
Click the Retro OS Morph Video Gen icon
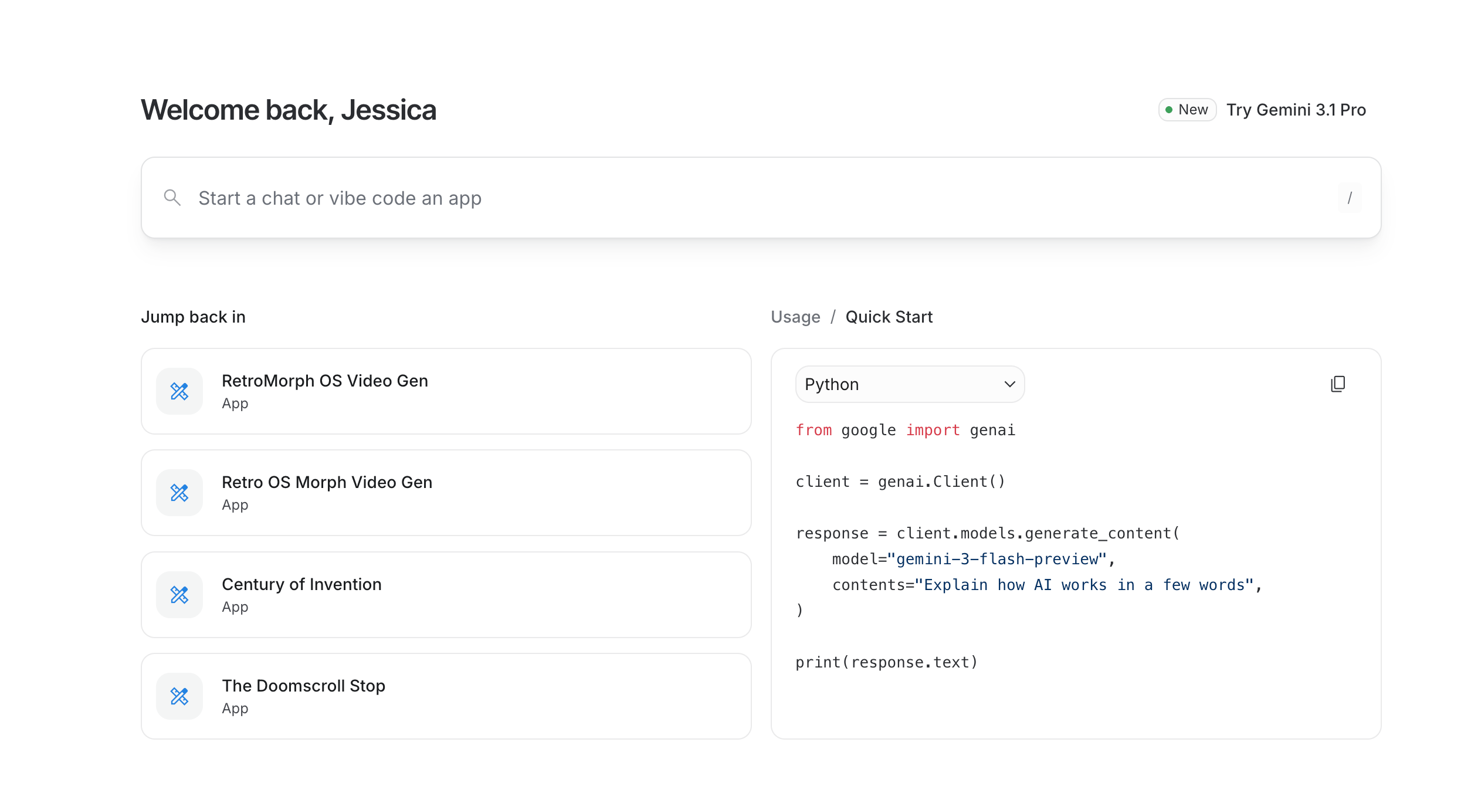pyautogui.click(x=179, y=493)
